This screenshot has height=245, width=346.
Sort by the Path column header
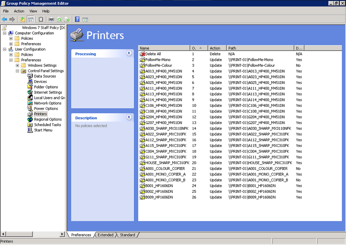click(x=261, y=48)
